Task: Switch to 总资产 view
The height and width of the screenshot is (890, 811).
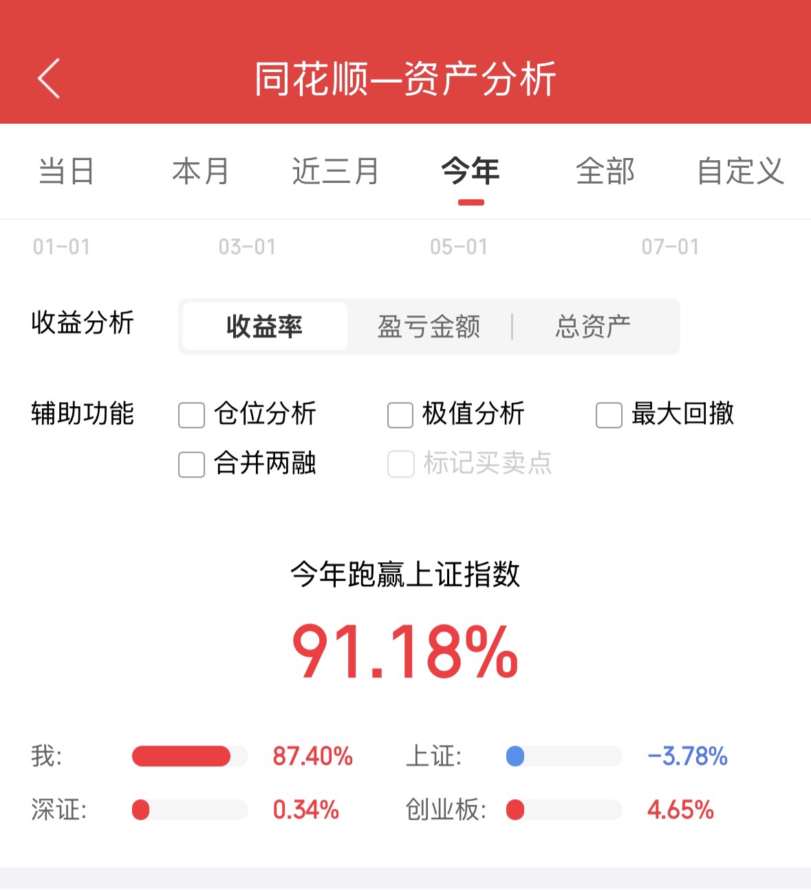Action: [x=593, y=326]
